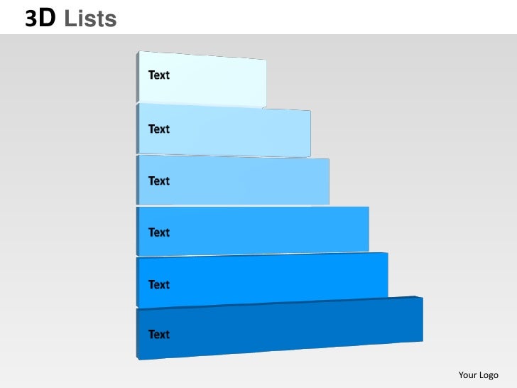Click the empty gray area above Your Logo
This screenshot has height=388, width=517.
point(478,330)
